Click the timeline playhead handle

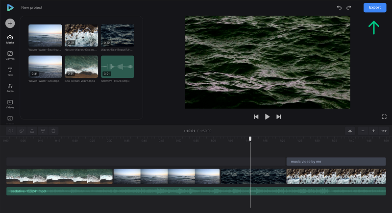pos(250,139)
